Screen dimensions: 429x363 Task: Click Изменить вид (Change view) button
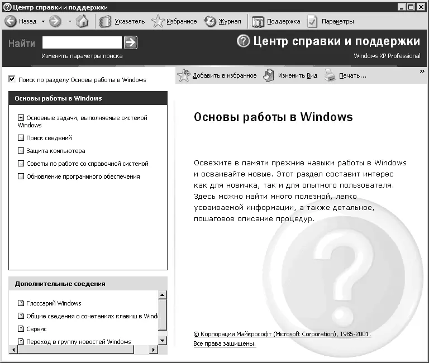[269, 75]
